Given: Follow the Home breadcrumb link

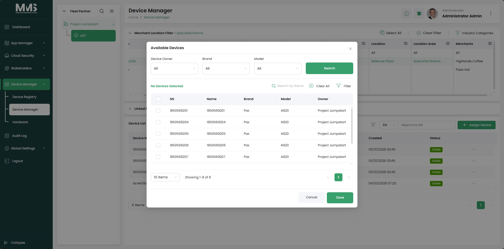Looking at the screenshot, I should pos(133,17).
